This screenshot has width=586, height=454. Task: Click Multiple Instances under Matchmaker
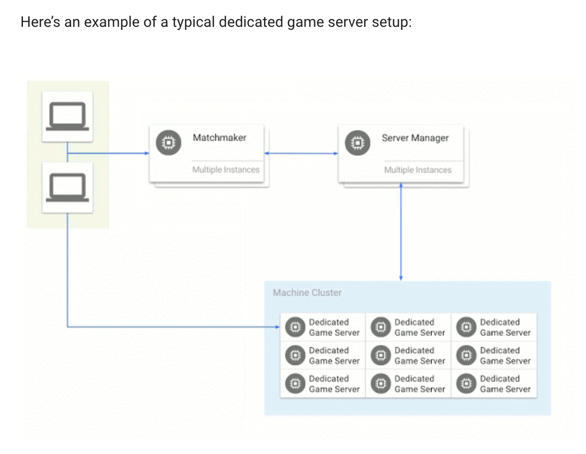tap(226, 170)
